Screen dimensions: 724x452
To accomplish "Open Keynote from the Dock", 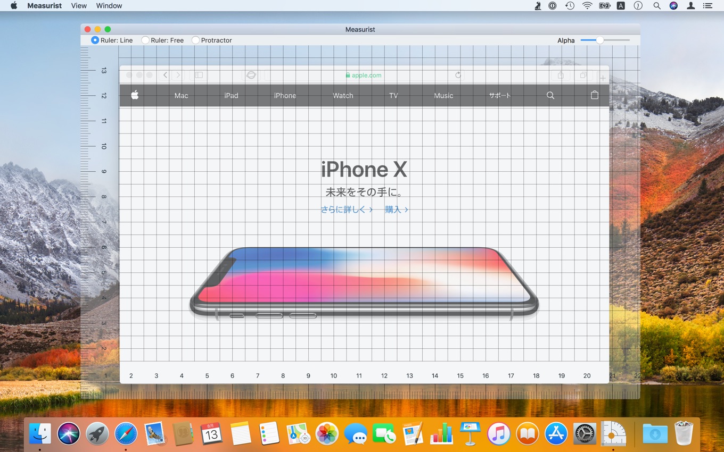I will click(470, 434).
